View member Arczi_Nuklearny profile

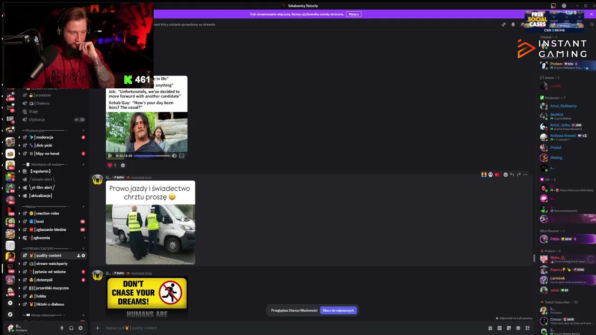[563, 106]
